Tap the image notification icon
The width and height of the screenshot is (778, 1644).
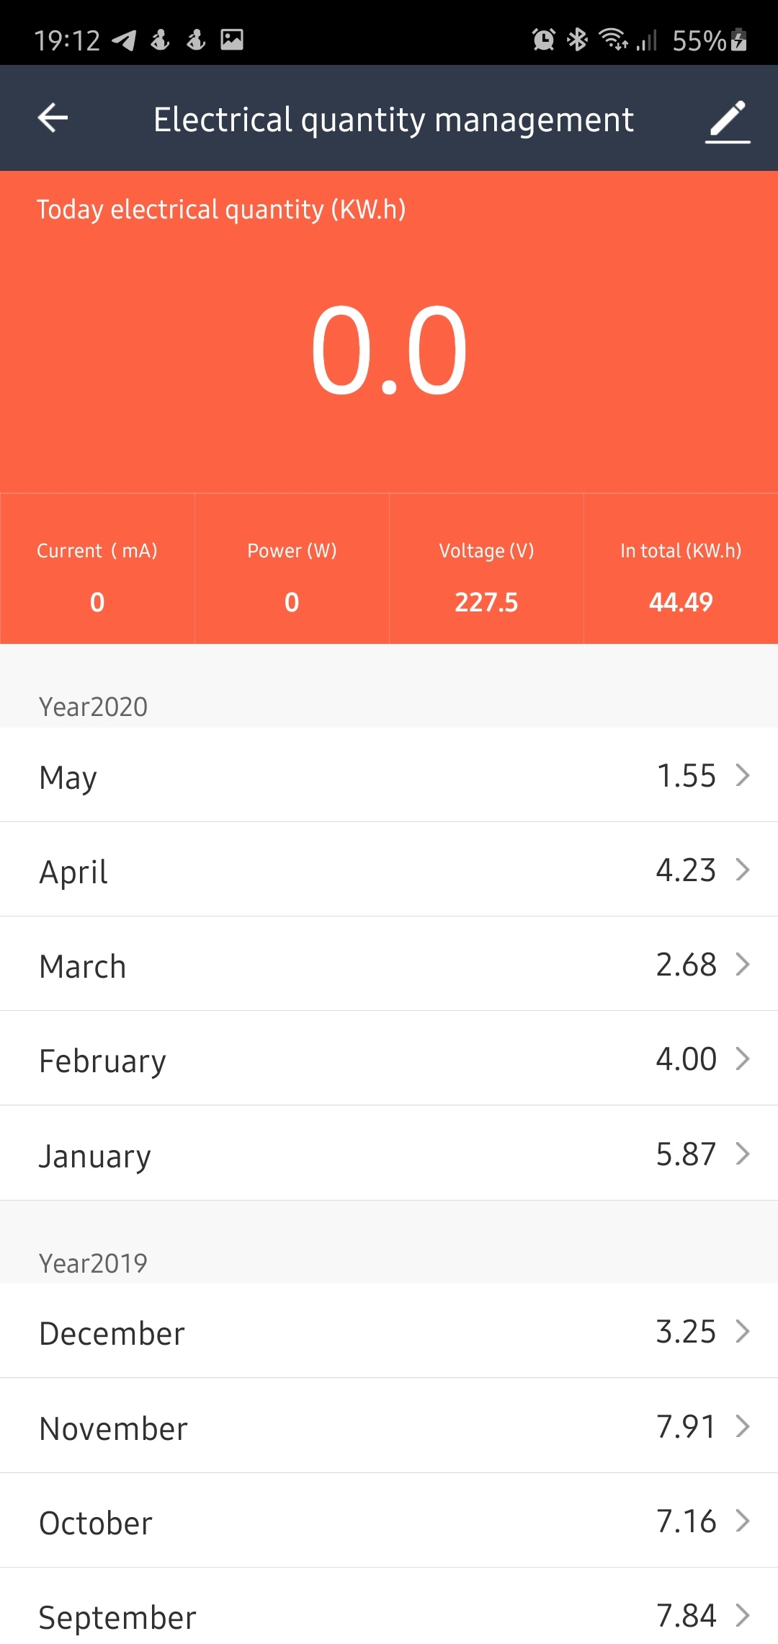(x=232, y=39)
